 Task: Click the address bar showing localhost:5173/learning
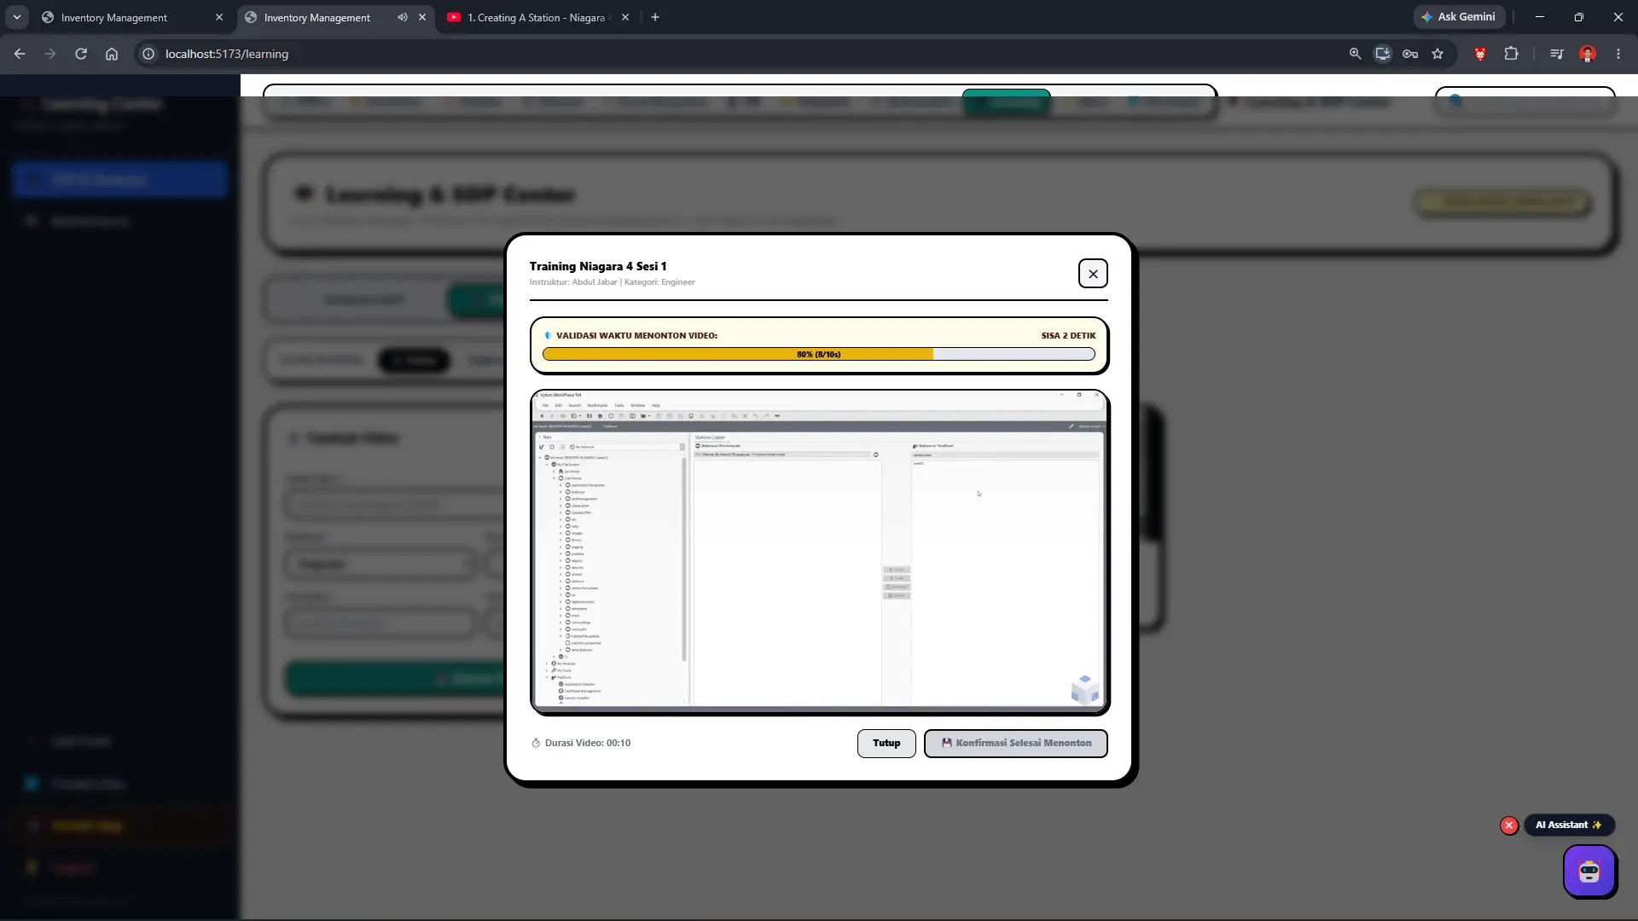pyautogui.click(x=742, y=54)
